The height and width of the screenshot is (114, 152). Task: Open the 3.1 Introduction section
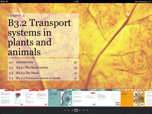point(43,62)
